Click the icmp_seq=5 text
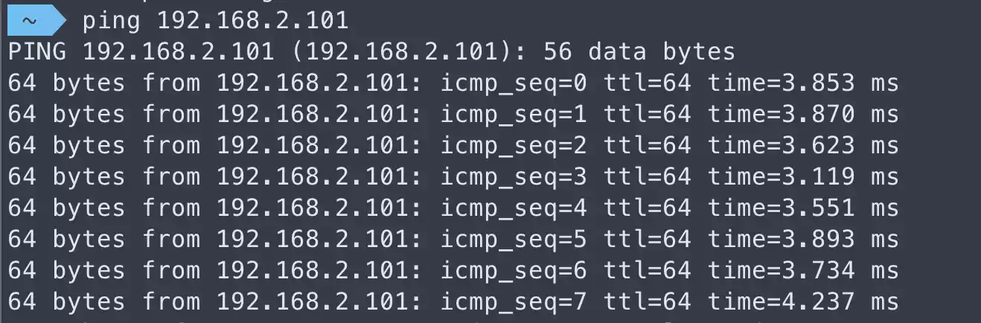981x323 pixels. [514, 240]
